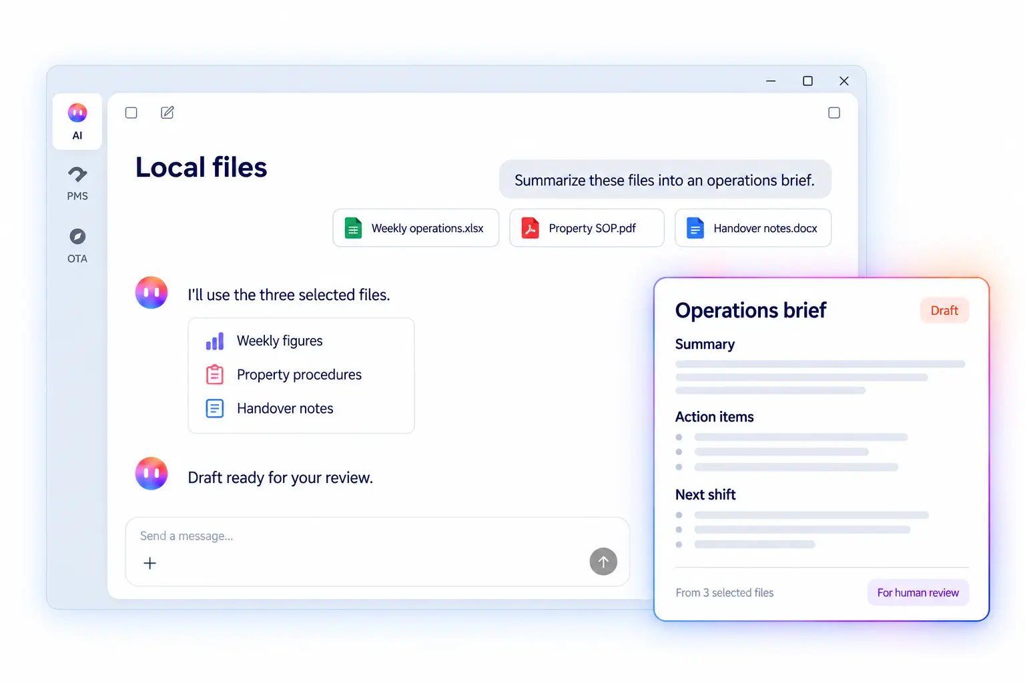Minimize the application window

coord(771,81)
